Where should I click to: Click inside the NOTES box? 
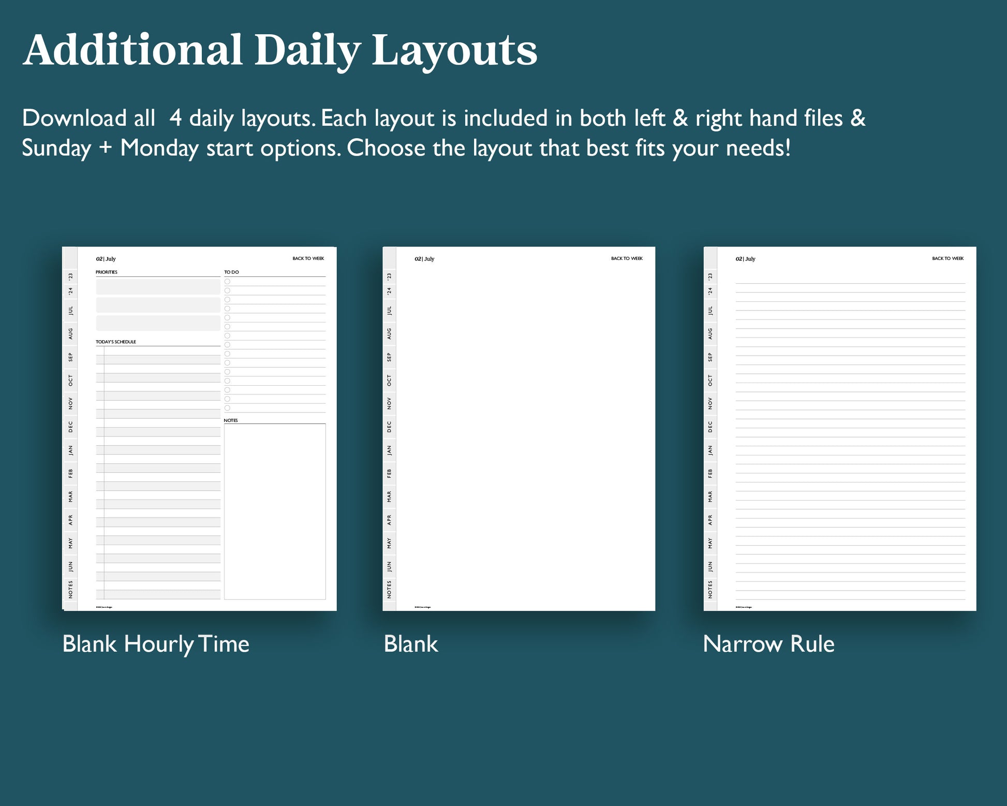tap(275, 511)
